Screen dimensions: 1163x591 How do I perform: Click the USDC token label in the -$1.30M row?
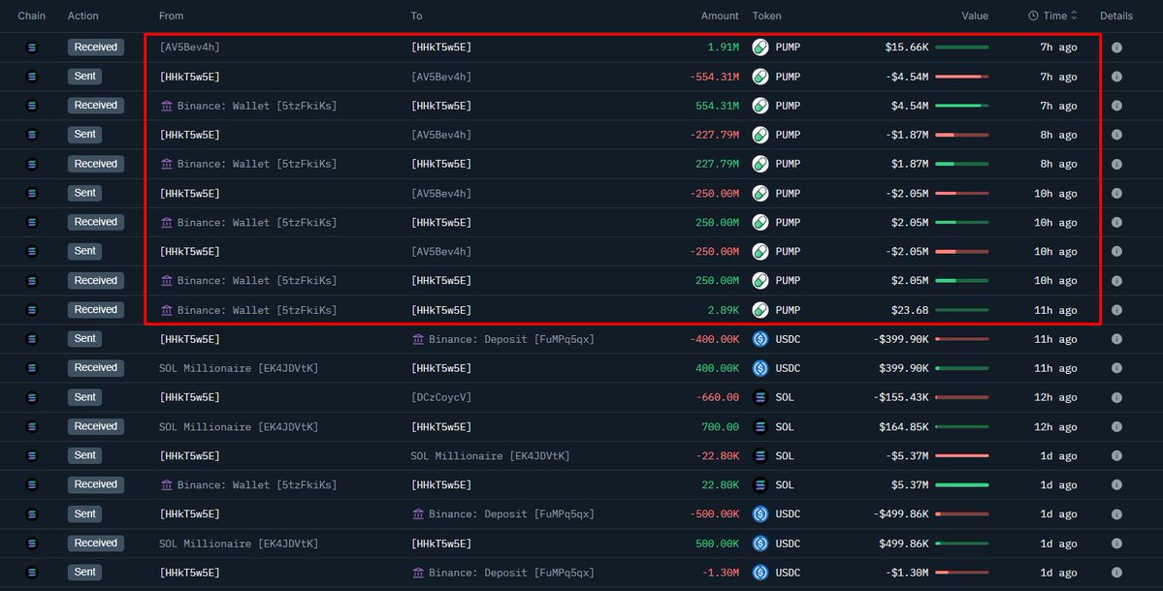[x=788, y=573]
